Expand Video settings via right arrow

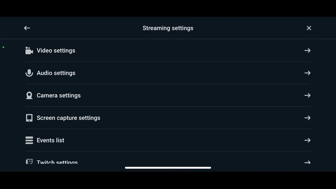coord(307,50)
